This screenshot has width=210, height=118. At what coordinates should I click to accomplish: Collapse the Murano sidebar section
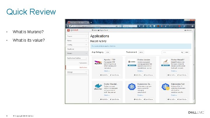point(77,53)
